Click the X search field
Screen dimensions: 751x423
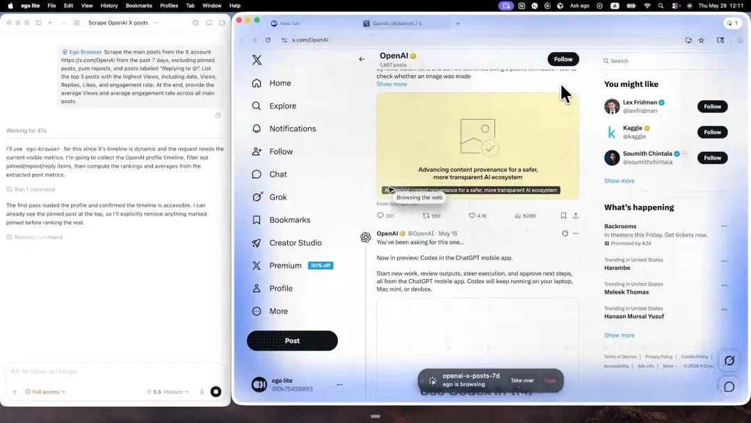[665, 61]
